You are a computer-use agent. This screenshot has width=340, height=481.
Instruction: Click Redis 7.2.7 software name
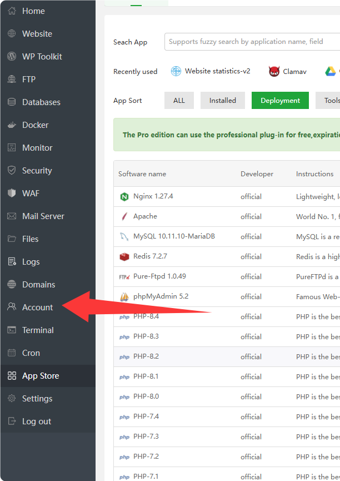pos(150,256)
